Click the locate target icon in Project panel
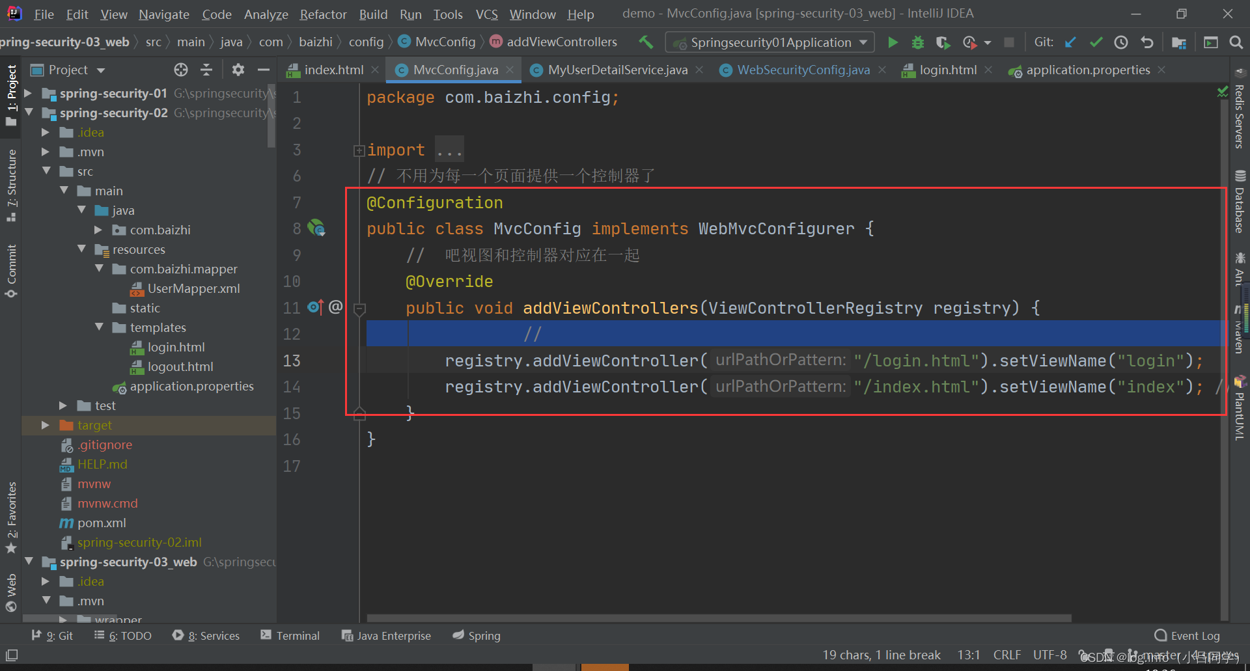This screenshot has width=1250, height=671. pyautogui.click(x=181, y=70)
